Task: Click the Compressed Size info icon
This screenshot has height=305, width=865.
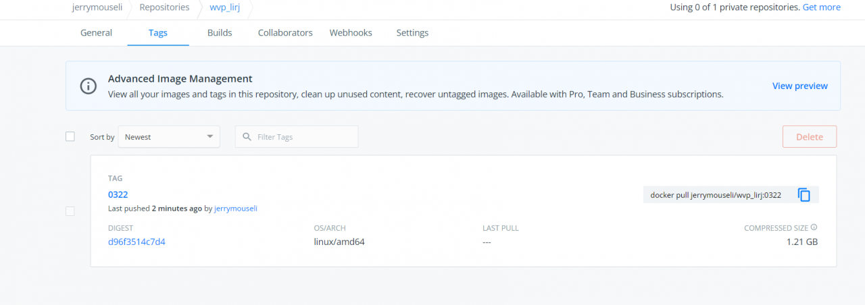Action: click(x=814, y=228)
